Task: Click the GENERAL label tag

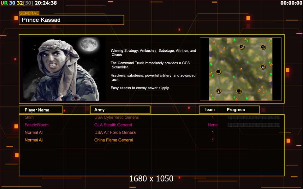Action: pos(29,13)
